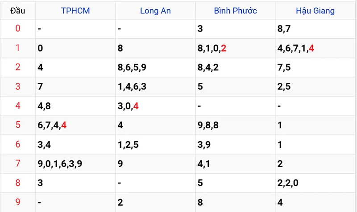The width and height of the screenshot is (357, 212).
Task: Select the Bình Phước cell showing 8,4,2
Action: (x=208, y=67)
